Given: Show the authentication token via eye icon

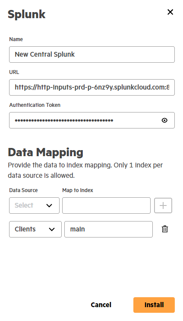Looking at the screenshot, I should 164,120.
